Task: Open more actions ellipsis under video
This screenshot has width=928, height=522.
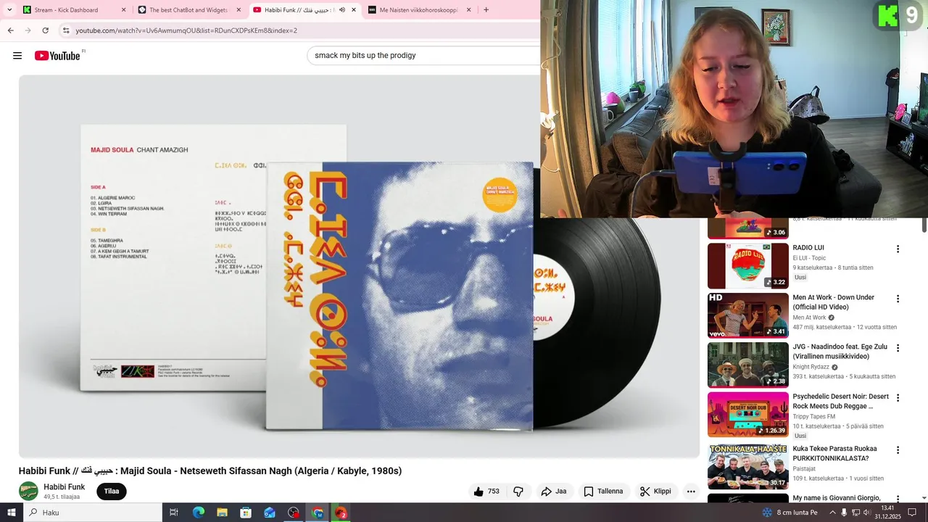Action: tap(691, 492)
